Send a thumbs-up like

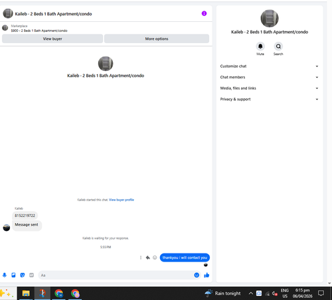(207, 275)
